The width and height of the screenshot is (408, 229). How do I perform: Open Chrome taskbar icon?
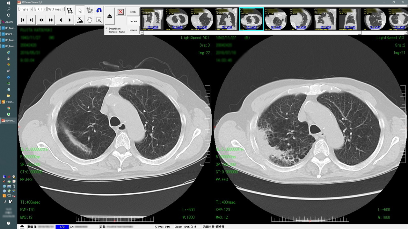coord(9,108)
